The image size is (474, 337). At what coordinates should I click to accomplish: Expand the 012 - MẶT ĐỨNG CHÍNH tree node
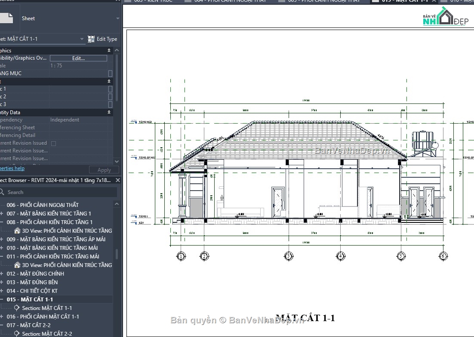(3, 273)
